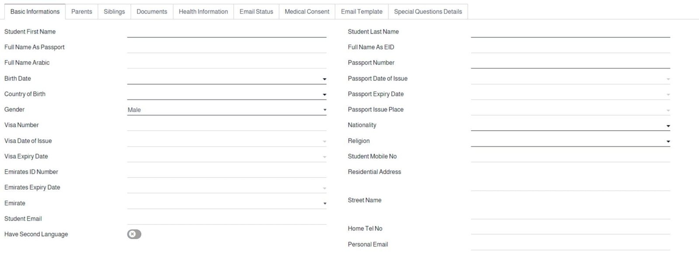Open the Siblings tab

[x=114, y=12]
